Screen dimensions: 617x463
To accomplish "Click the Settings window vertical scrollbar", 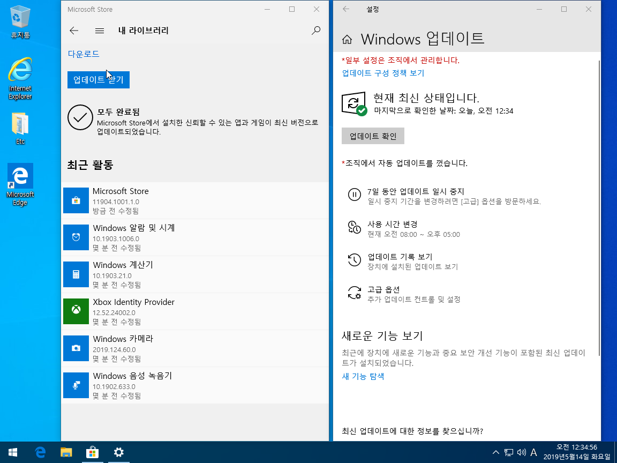I will pos(599,208).
